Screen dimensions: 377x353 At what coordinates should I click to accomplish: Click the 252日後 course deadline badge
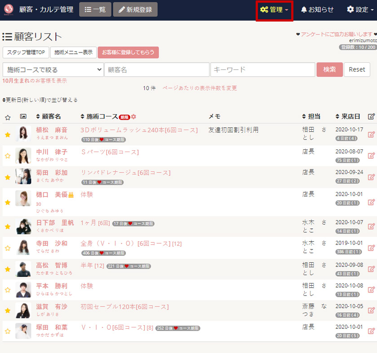[x=177, y=328]
